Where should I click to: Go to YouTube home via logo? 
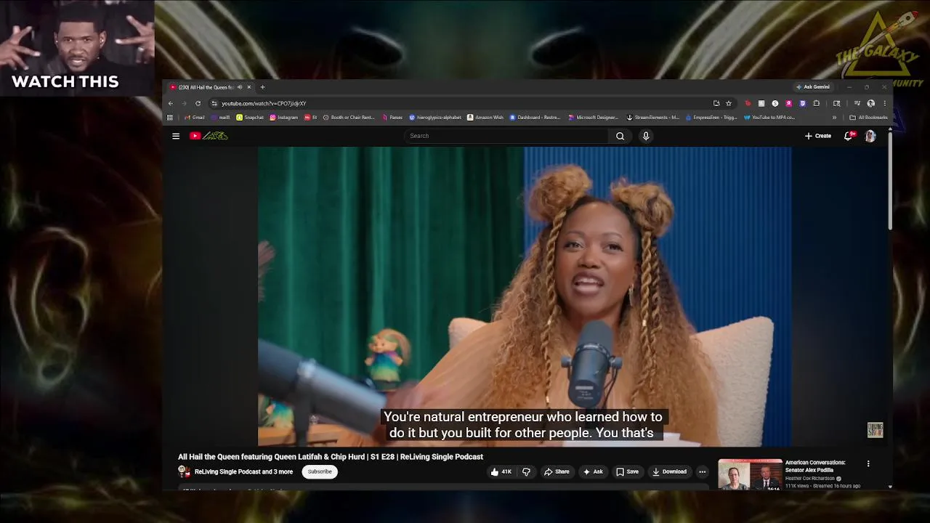coord(209,136)
